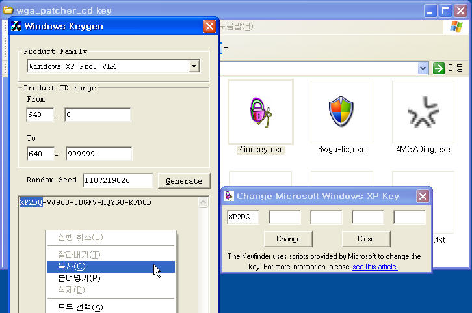This screenshot has height=313, width=472.
Task: Click the Change Key dialog title icon
Action: coord(229,196)
